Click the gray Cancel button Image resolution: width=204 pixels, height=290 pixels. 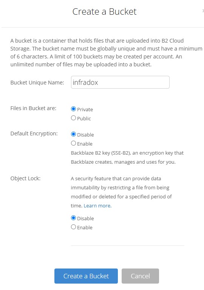pos(140,276)
